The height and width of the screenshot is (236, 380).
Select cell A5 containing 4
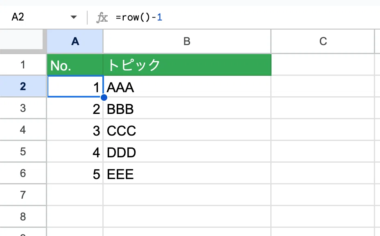75,151
